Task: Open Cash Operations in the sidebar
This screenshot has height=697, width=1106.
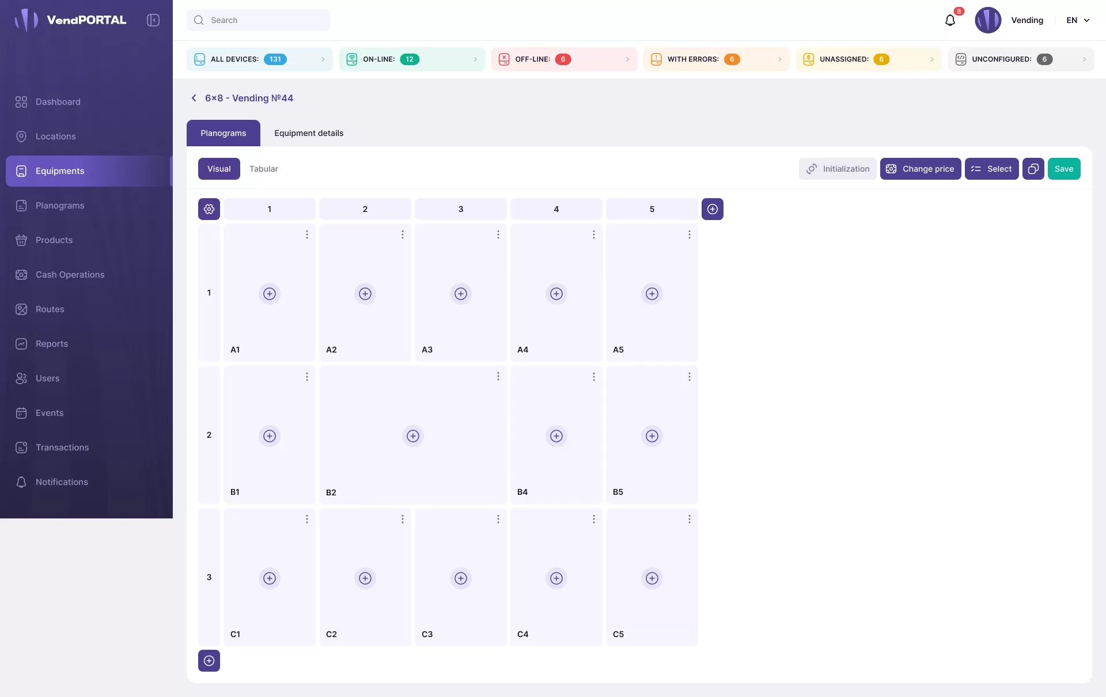Action: tap(70, 275)
